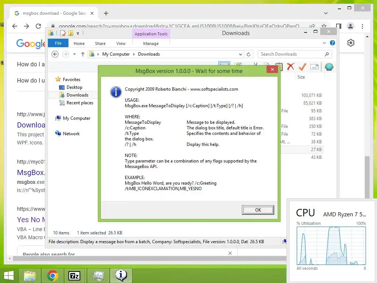The height and width of the screenshot is (283, 377).
Task: Click the clipboard paste toolbar icon
Action: tap(279, 67)
